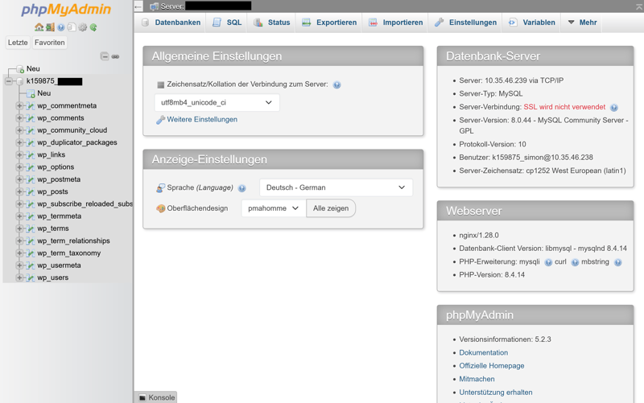Click help icon after curl extension

[x=575, y=262]
